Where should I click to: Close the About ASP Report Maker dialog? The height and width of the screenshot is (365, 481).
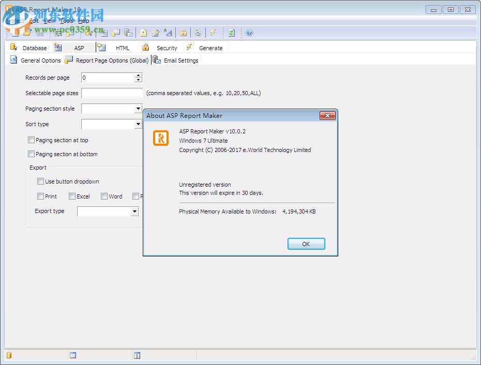tap(327, 116)
